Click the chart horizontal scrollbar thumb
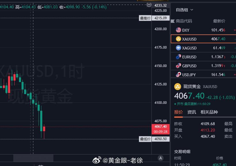The width and height of the screenshot is (236, 166). pyautogui.click(x=33, y=158)
